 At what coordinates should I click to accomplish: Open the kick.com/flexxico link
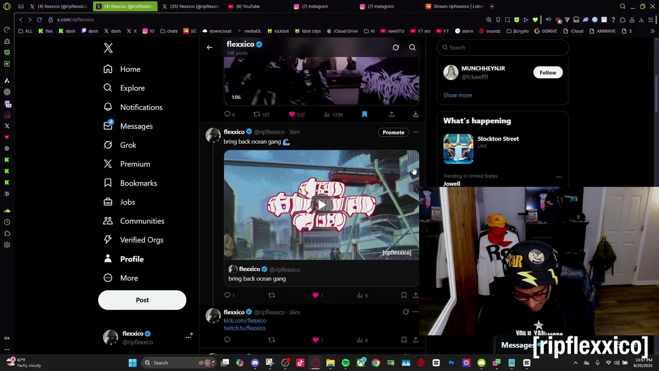coord(245,321)
